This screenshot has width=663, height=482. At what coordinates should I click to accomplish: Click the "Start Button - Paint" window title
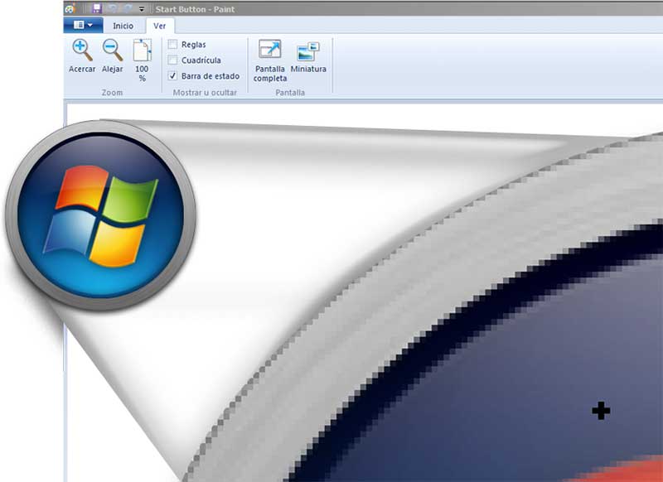(x=195, y=9)
